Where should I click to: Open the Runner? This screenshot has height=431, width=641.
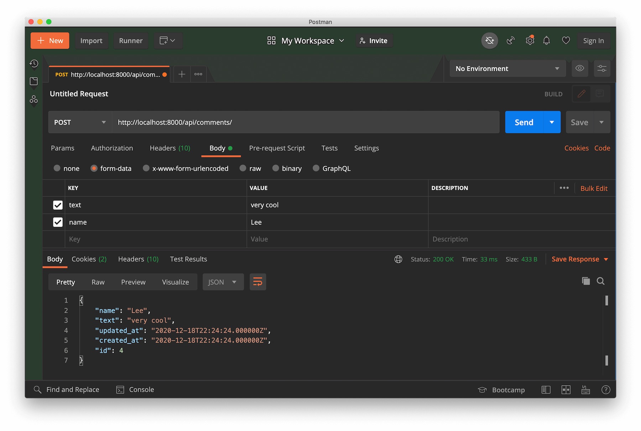pos(131,41)
